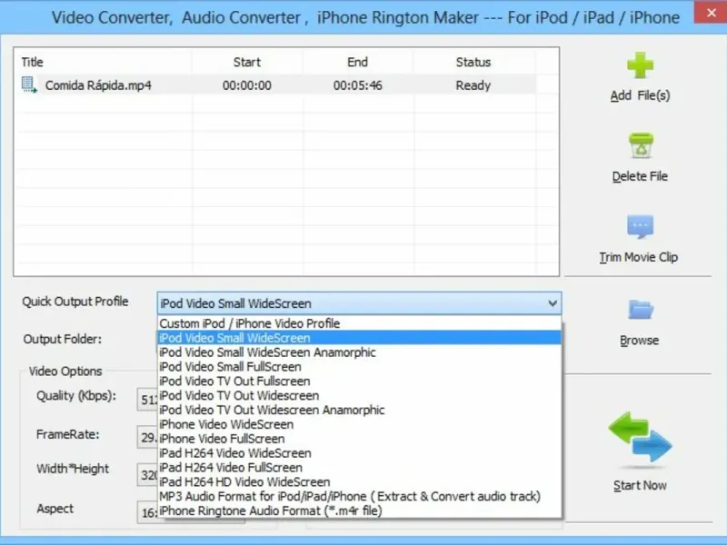The image size is (727, 545).
Task: Choose iPod Video Small WideScreen in list
Action: pos(359,338)
